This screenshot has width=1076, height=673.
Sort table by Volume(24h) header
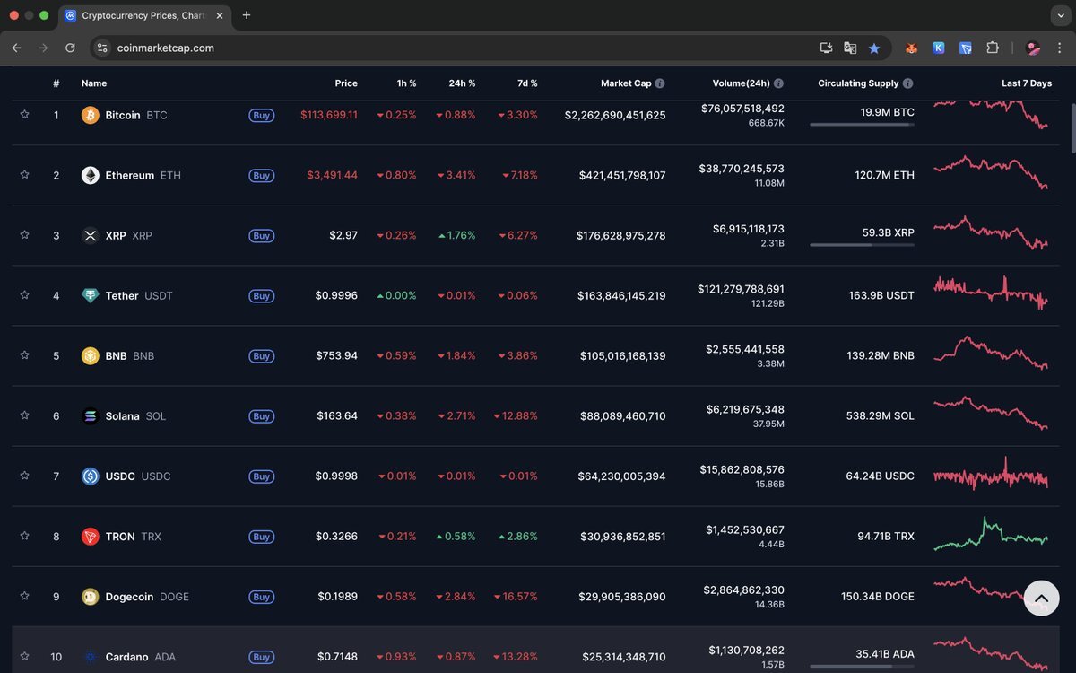point(741,83)
